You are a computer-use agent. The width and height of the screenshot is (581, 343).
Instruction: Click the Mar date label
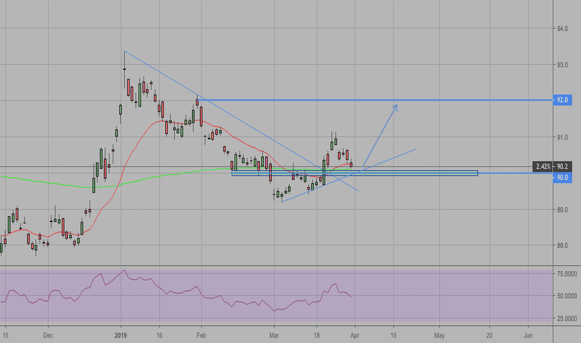pos(274,336)
